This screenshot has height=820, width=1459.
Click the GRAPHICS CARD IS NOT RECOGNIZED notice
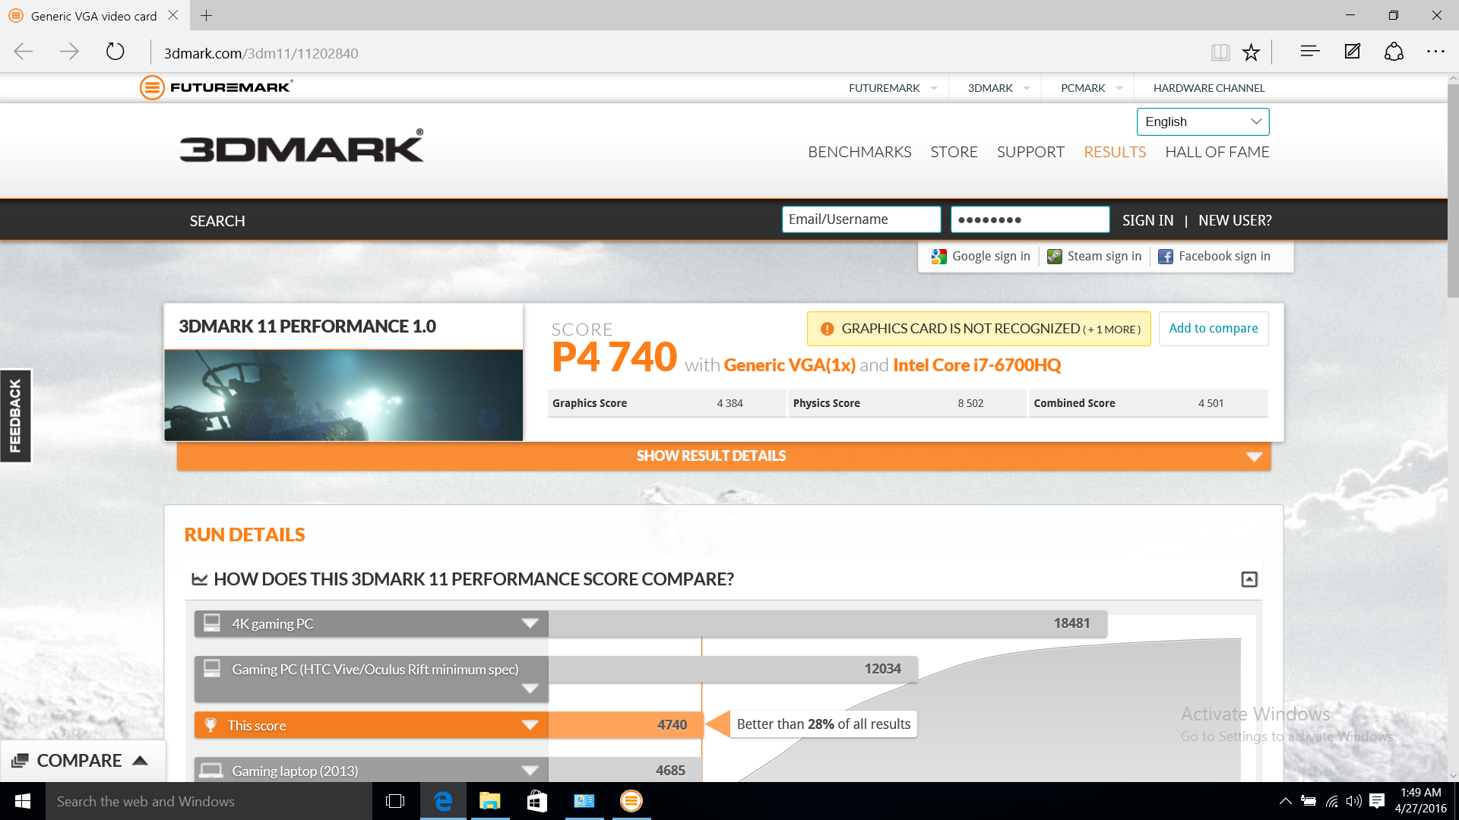(979, 329)
